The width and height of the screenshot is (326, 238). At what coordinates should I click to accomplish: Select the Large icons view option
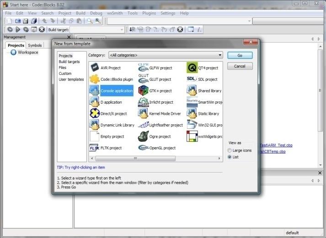click(240, 150)
